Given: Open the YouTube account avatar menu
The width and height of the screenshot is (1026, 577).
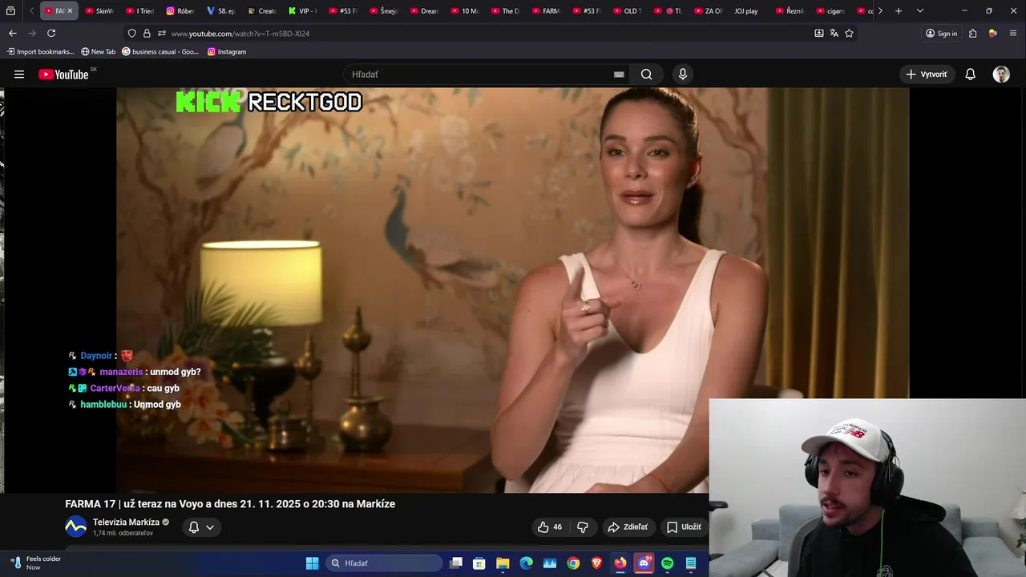Looking at the screenshot, I should pyautogui.click(x=1001, y=75).
